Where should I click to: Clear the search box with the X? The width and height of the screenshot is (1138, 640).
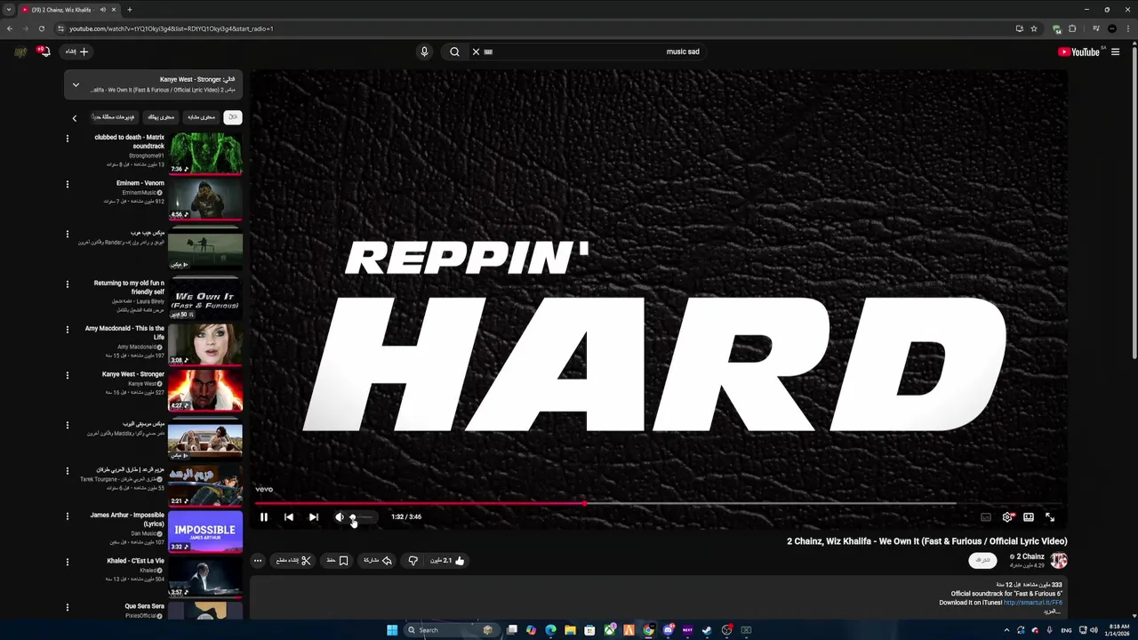click(476, 52)
